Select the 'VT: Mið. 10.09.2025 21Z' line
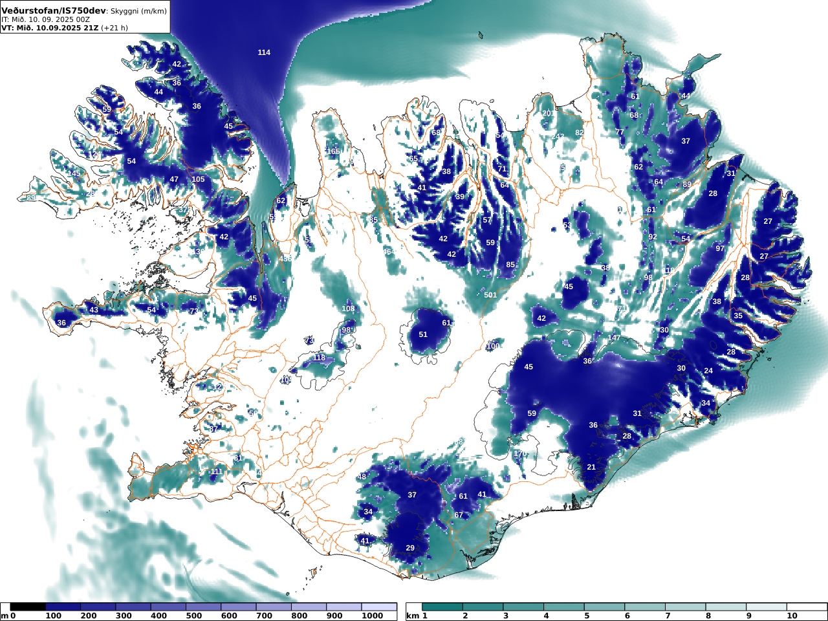The height and width of the screenshot is (621, 828). coord(49,28)
